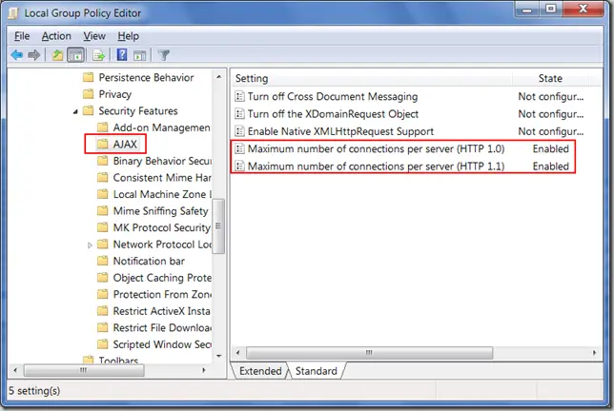Click the Export List toolbar icon

click(98, 55)
